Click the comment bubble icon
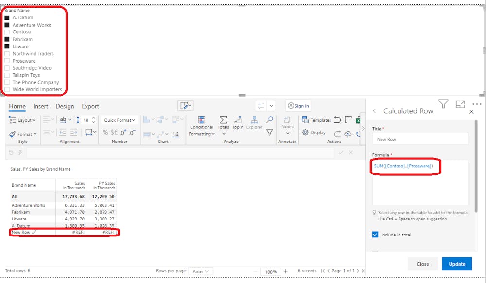 click(261, 106)
